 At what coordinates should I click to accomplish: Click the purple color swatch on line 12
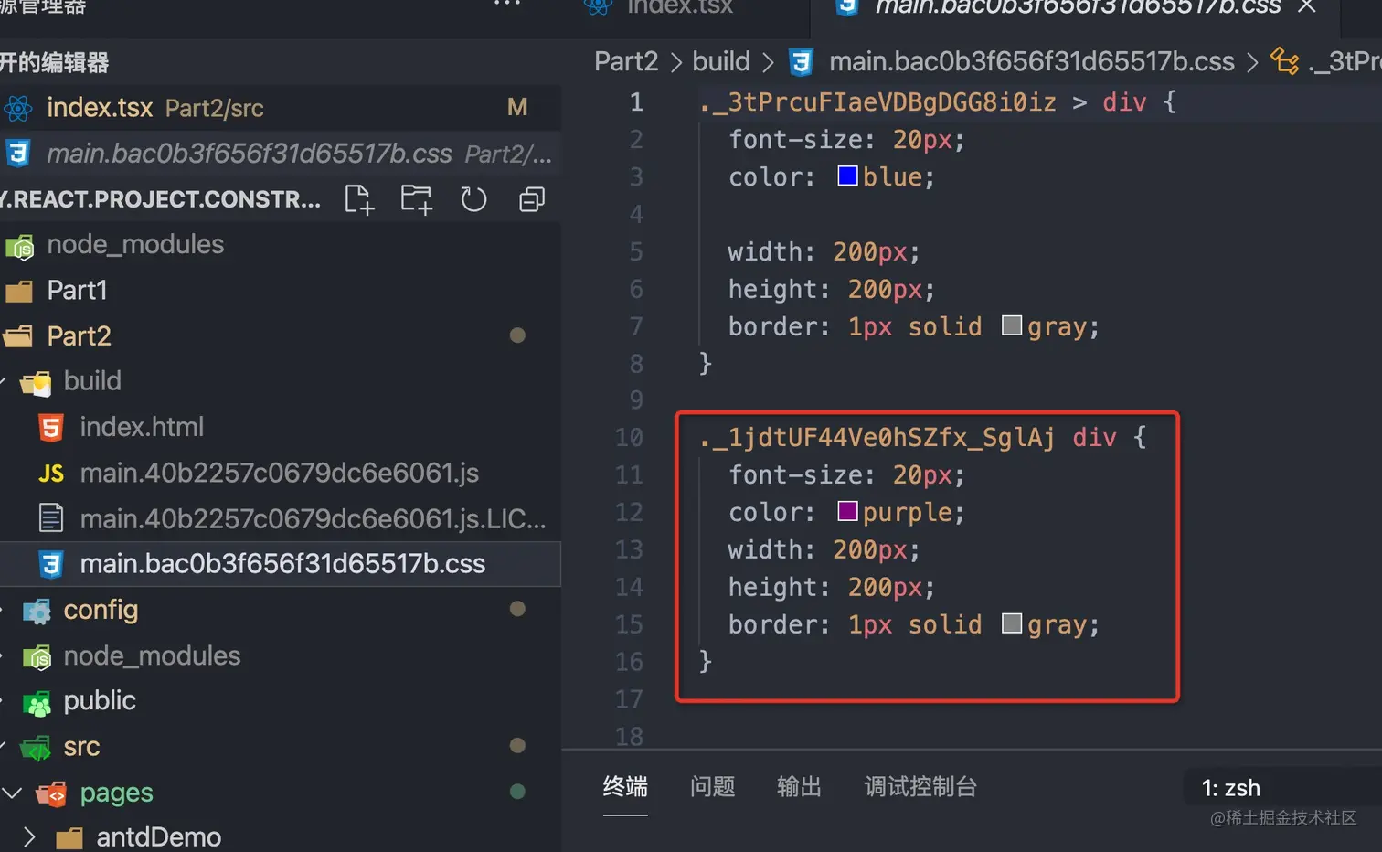[x=846, y=511]
